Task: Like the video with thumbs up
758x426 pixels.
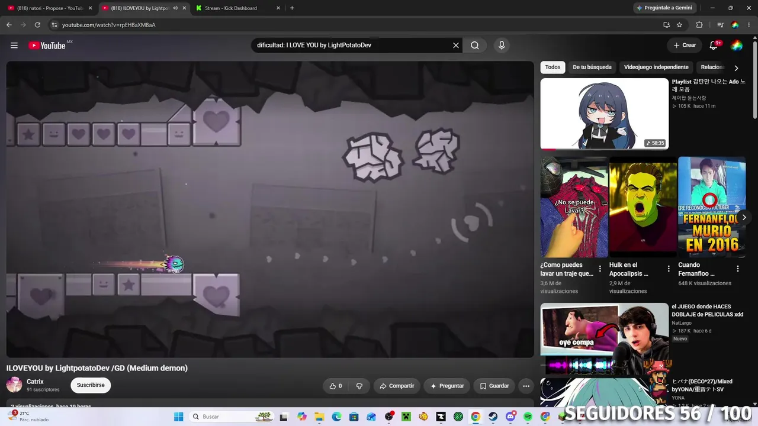Action: (x=336, y=386)
